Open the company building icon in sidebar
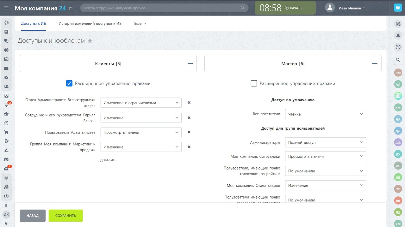Image resolution: width=405 pixels, height=227 pixels. click(6, 114)
